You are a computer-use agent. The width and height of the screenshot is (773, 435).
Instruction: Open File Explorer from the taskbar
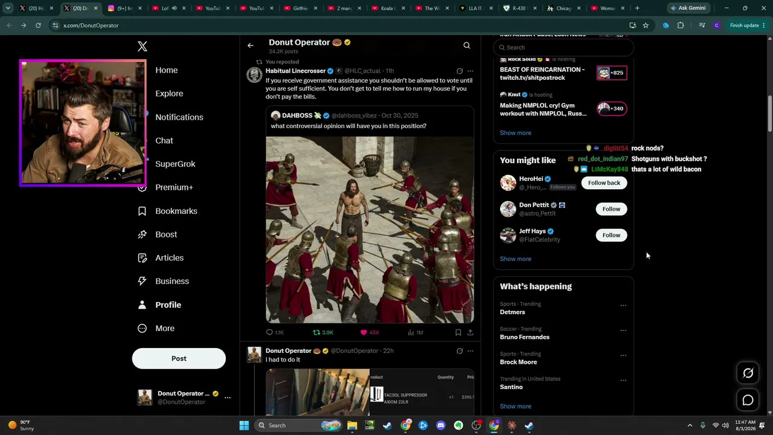coord(352,425)
